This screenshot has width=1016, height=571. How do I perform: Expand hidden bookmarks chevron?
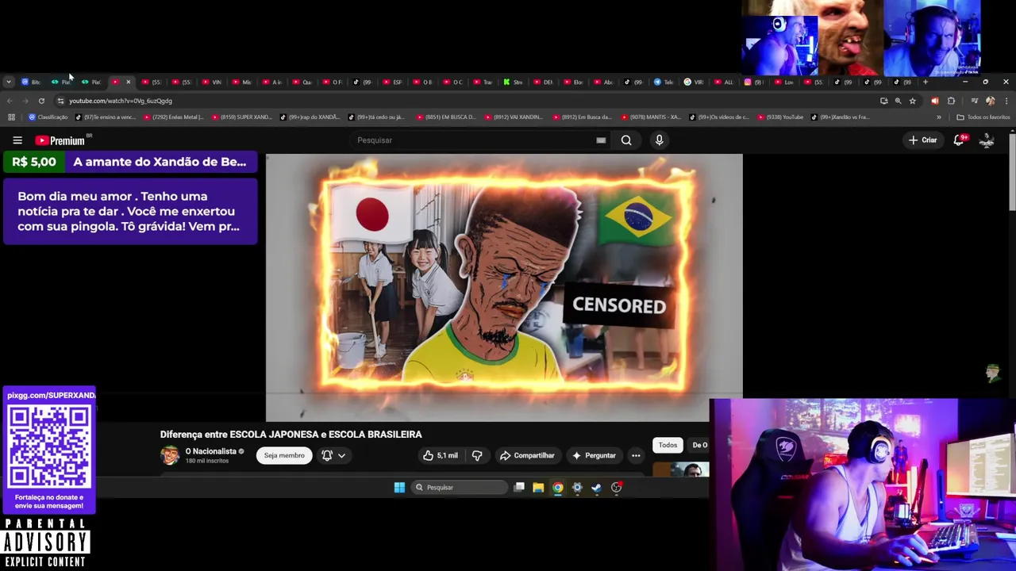tap(939, 117)
